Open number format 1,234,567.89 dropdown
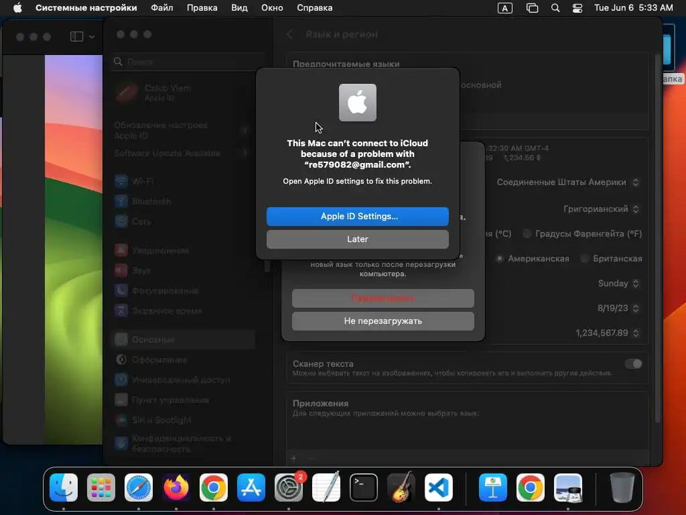The image size is (686, 515). point(607,333)
